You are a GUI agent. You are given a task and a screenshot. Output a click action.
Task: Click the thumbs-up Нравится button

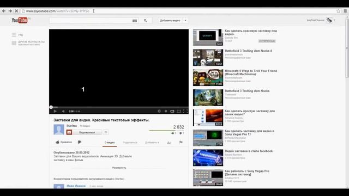pyautogui.click(x=64, y=142)
